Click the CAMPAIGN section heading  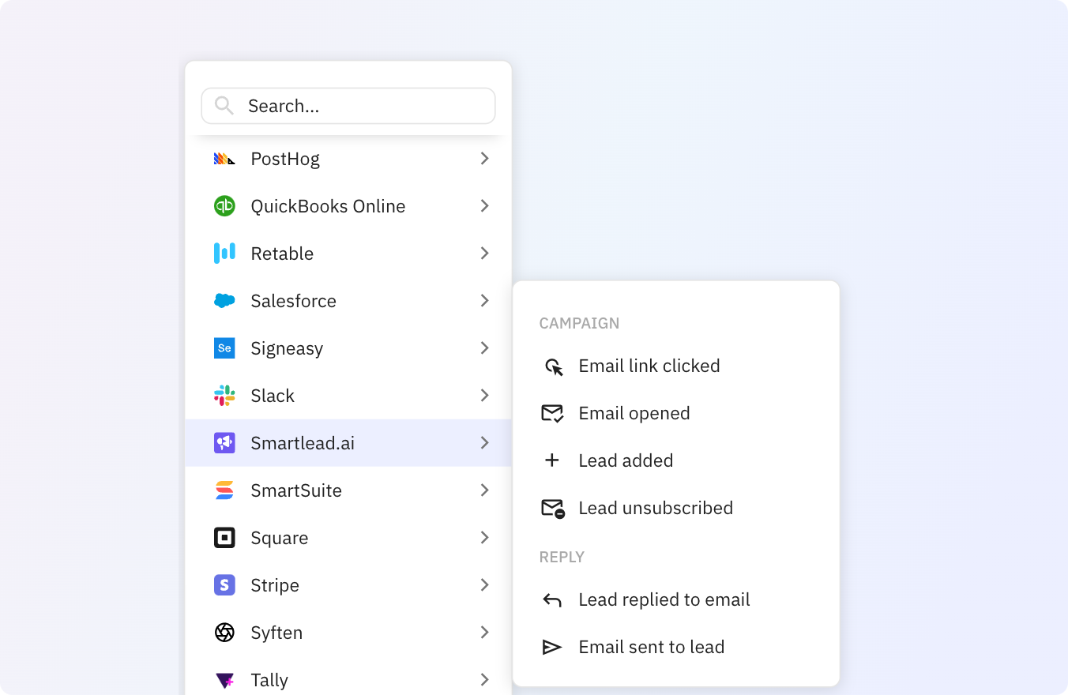tap(579, 323)
